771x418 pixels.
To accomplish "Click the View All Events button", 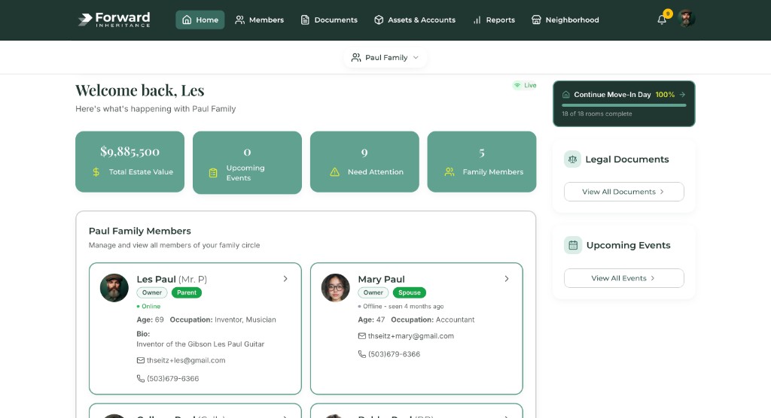I will click(x=623, y=278).
